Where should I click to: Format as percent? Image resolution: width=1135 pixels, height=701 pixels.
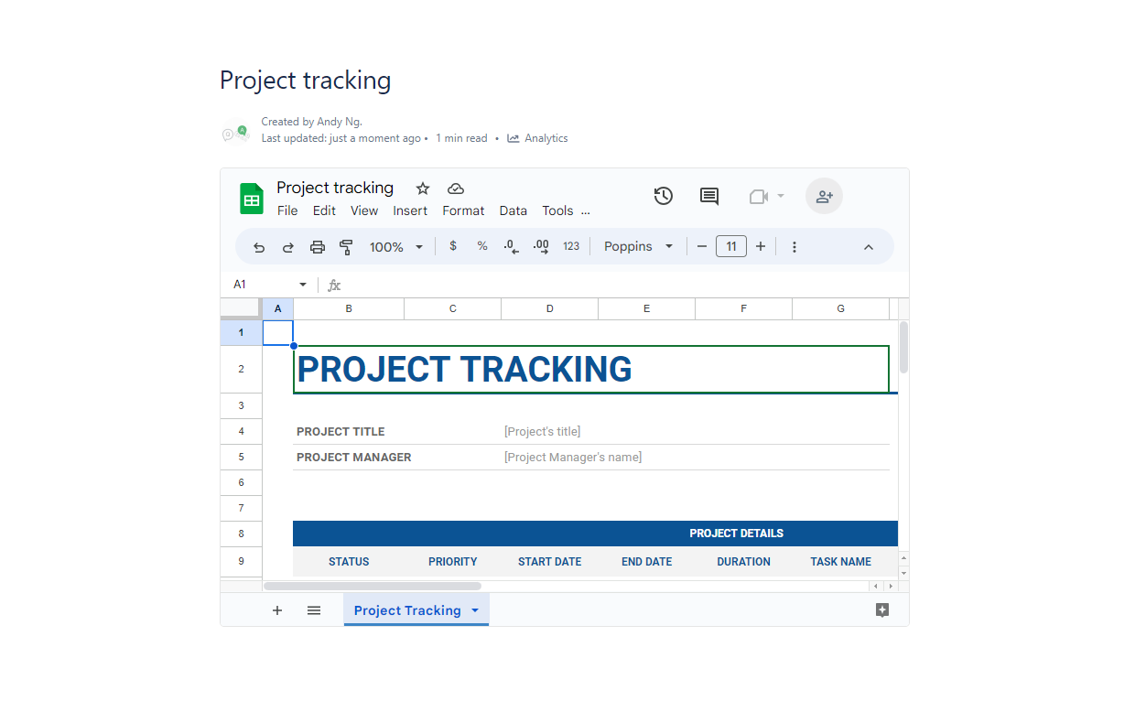[x=482, y=246]
